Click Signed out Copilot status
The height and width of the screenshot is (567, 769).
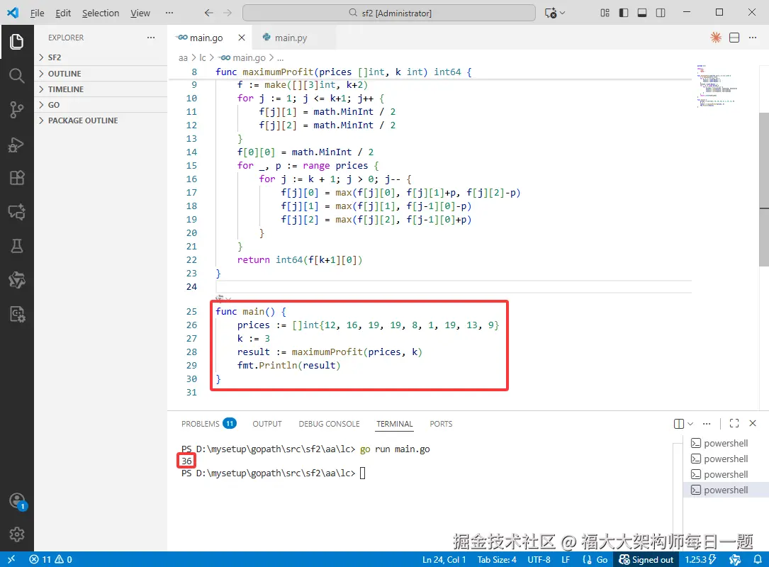pos(646,560)
